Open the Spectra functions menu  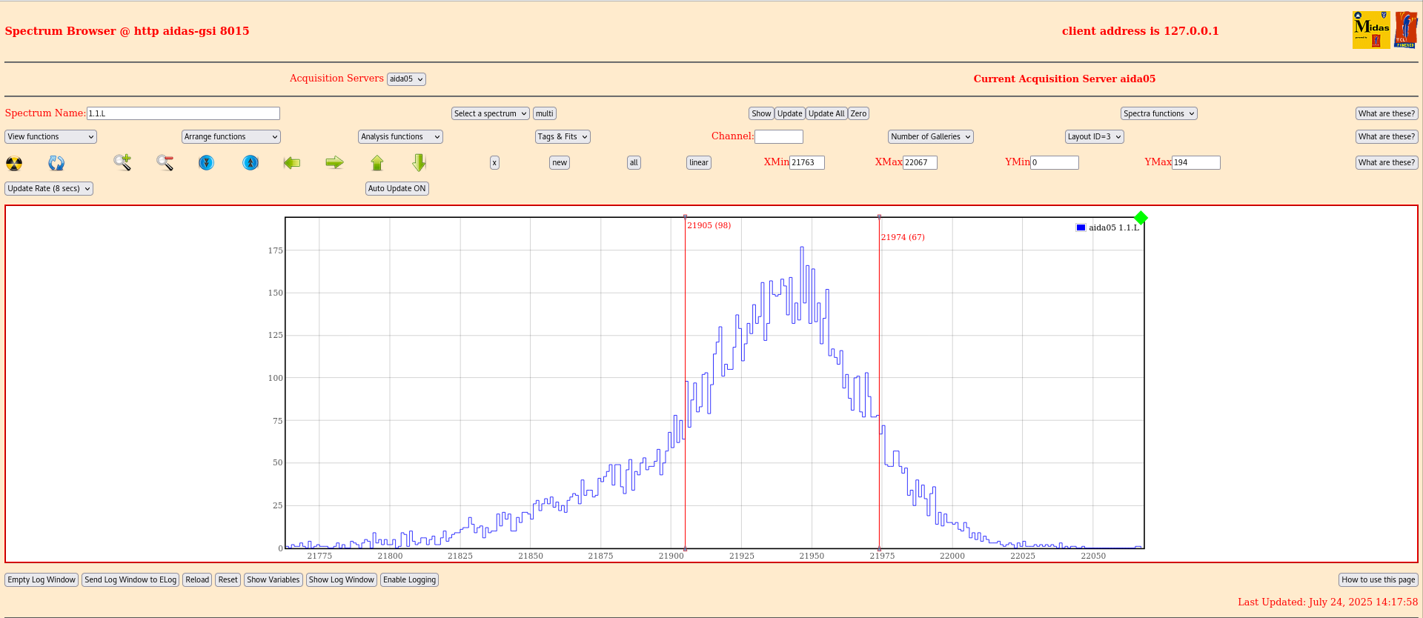[1158, 113]
